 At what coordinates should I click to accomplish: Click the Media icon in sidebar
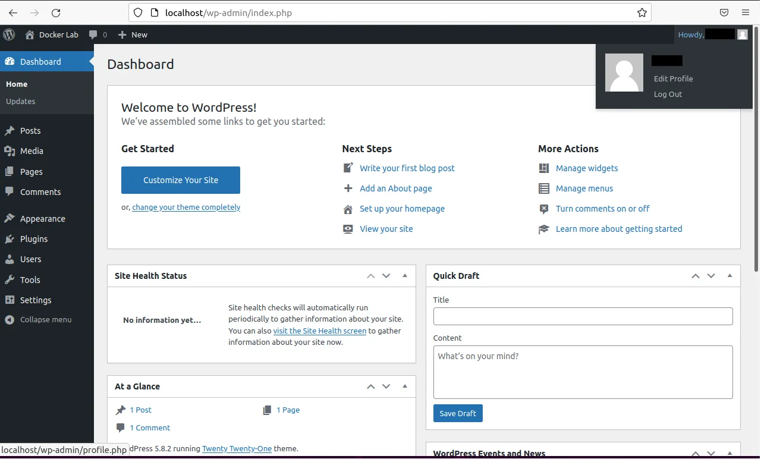click(x=10, y=151)
